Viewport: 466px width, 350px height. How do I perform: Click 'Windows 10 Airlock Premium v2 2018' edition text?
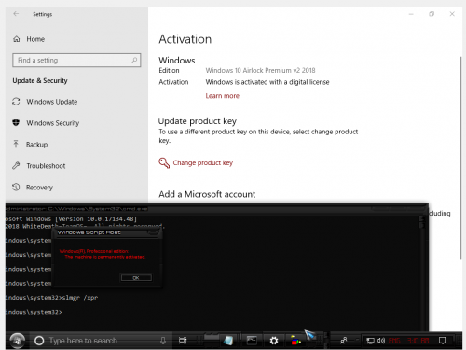(x=260, y=71)
